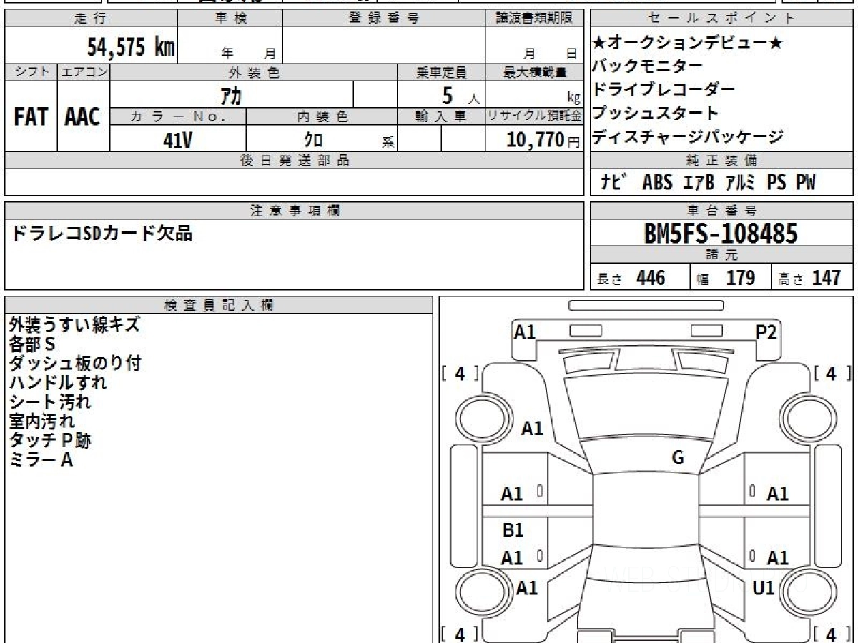Click the B1 damage mark on diagram
Viewport: 858px width, 643px height.
point(513,530)
